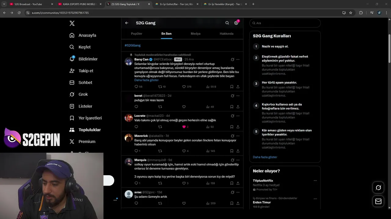The height and width of the screenshot is (219, 391).
Task: Reply to Barış Can's pinned post
Action: [136, 87]
